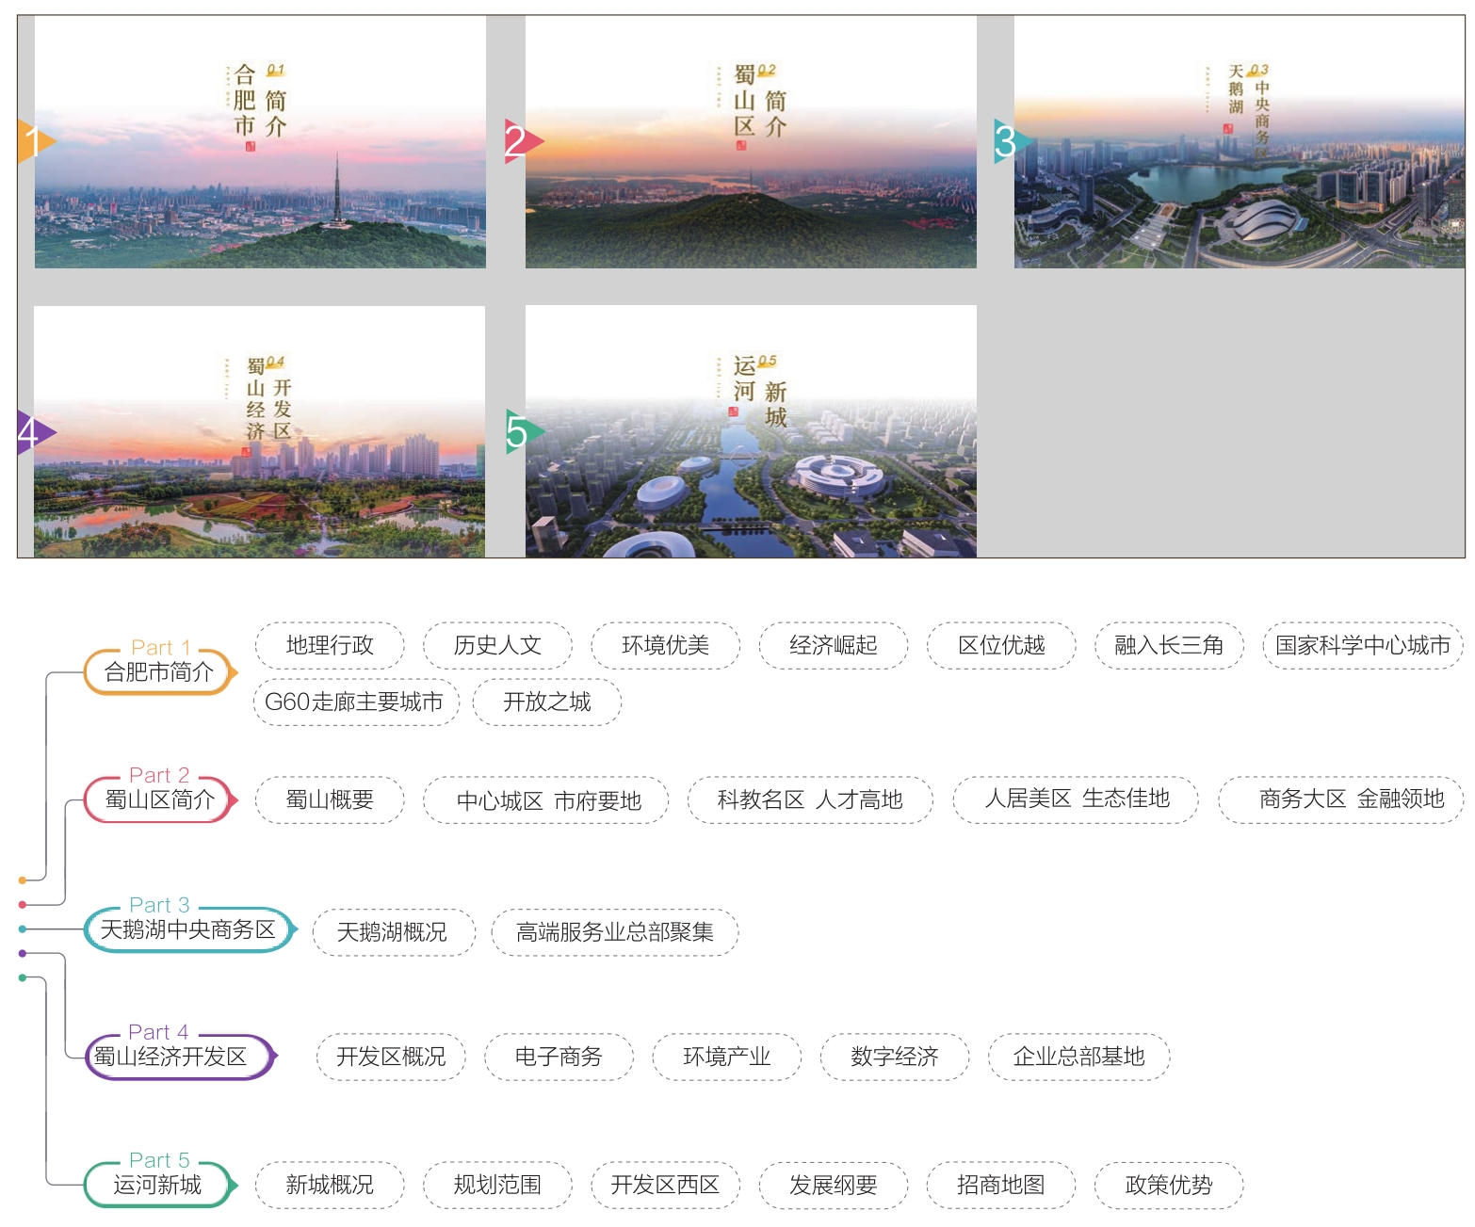The image size is (1475, 1227).
Task: Click the 高端服务业总部聚集 tag
Action: (x=614, y=932)
